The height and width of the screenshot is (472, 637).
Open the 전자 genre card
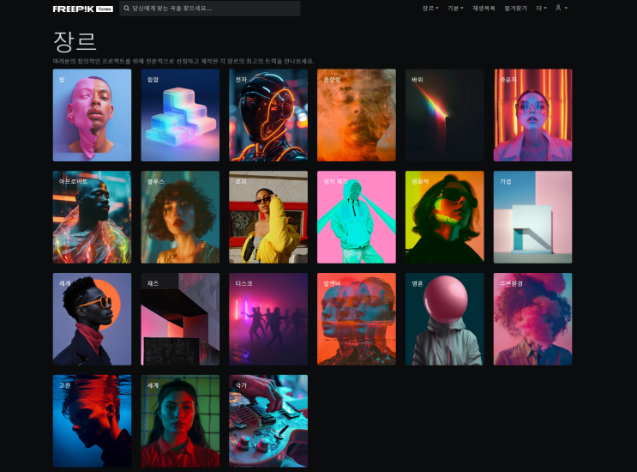[x=268, y=115]
